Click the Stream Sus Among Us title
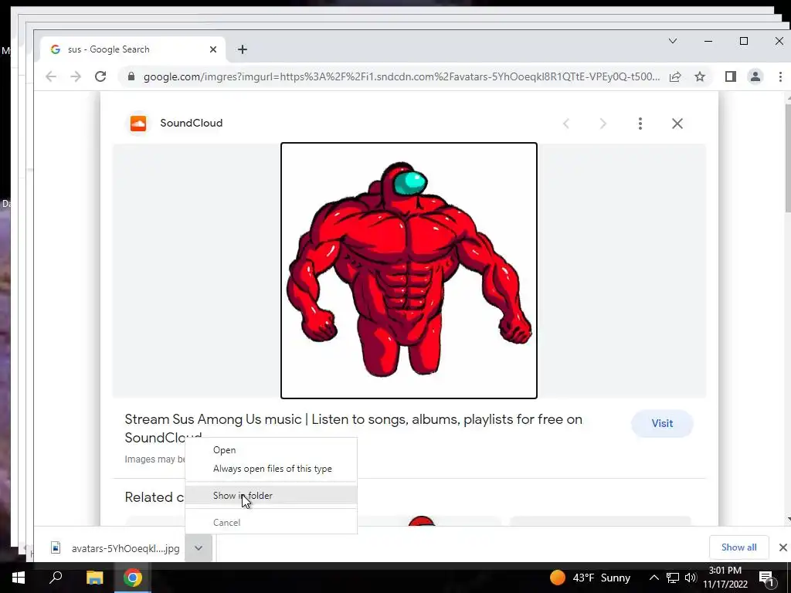The height and width of the screenshot is (593, 791). coord(353,428)
